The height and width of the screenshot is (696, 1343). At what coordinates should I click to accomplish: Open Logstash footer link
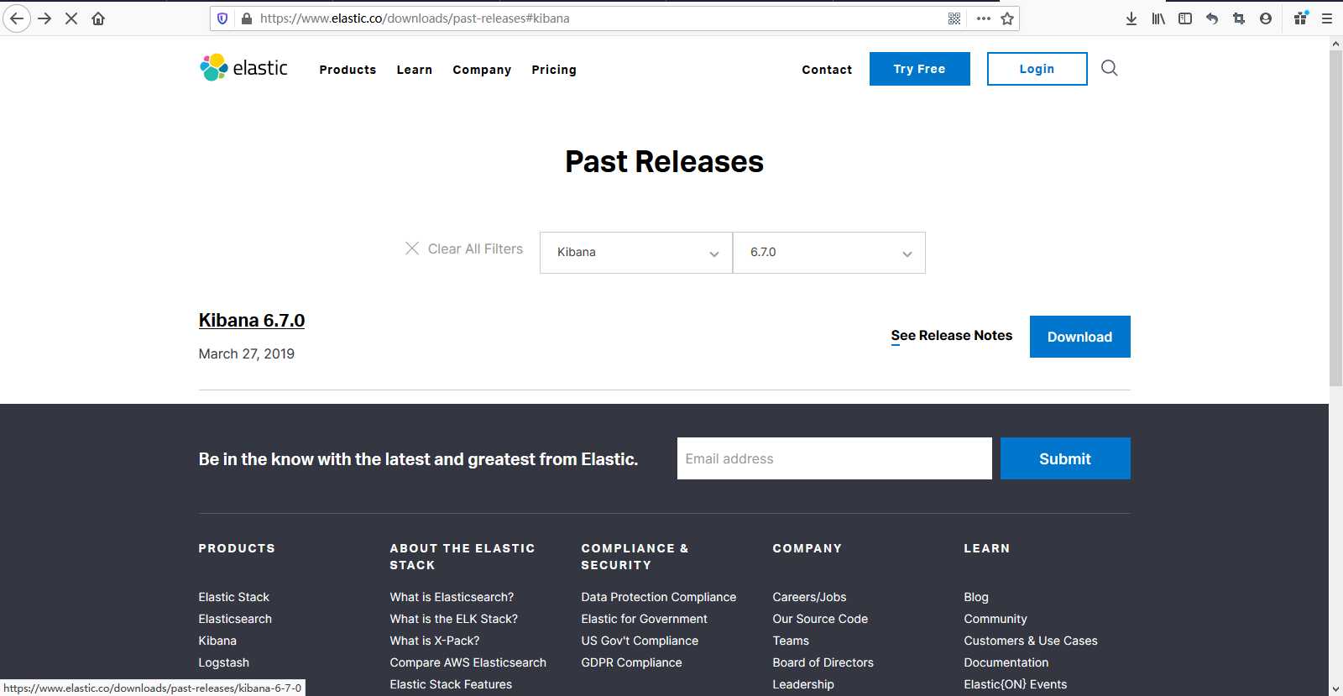224,662
